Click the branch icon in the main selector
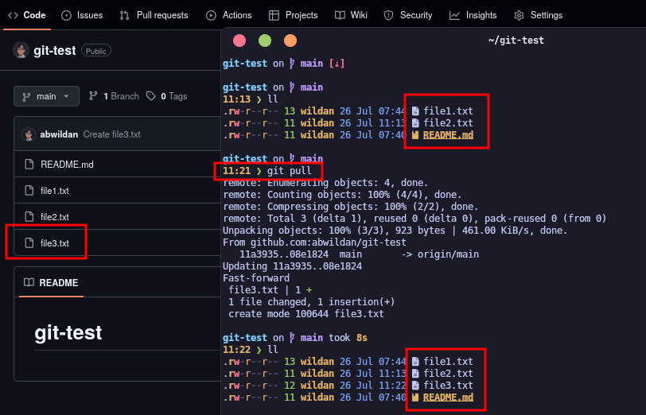The width and height of the screenshot is (646, 415). click(x=26, y=97)
